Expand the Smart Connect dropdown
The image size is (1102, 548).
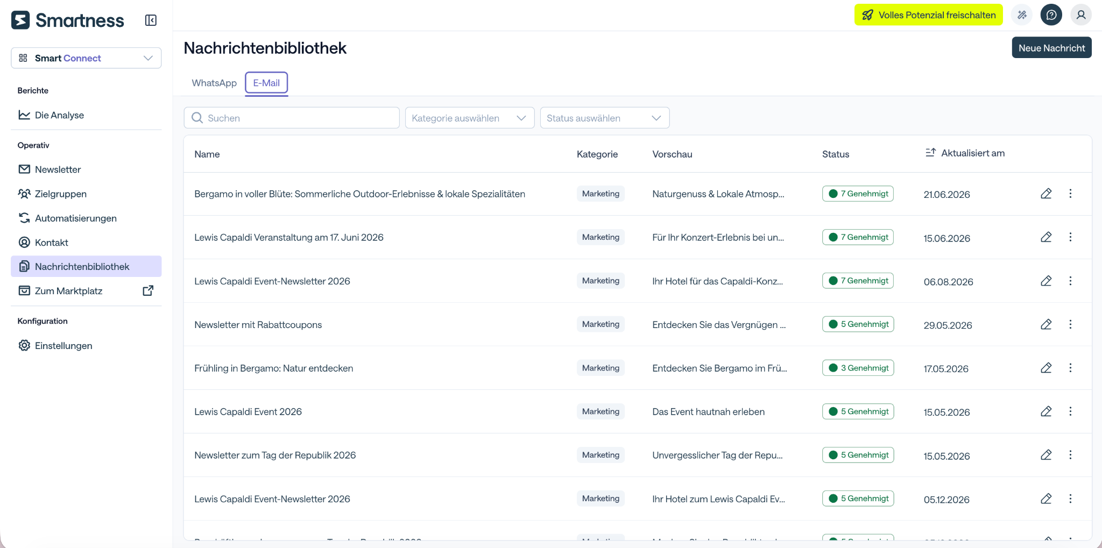point(86,58)
